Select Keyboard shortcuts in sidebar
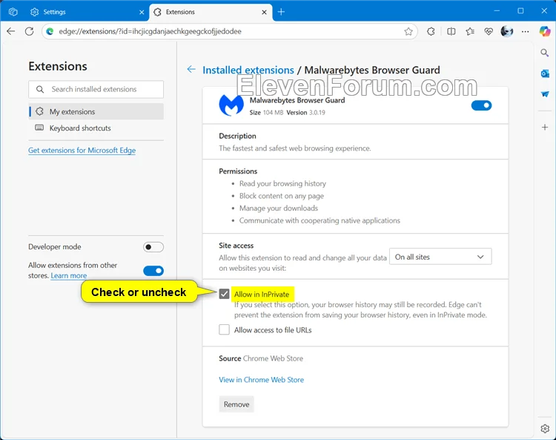556x440 pixels. click(96, 128)
